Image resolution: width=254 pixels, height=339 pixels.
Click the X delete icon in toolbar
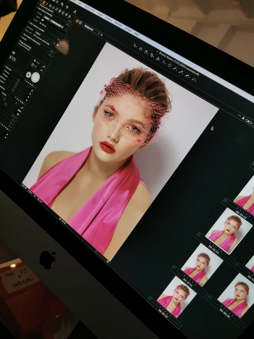coord(57,2)
